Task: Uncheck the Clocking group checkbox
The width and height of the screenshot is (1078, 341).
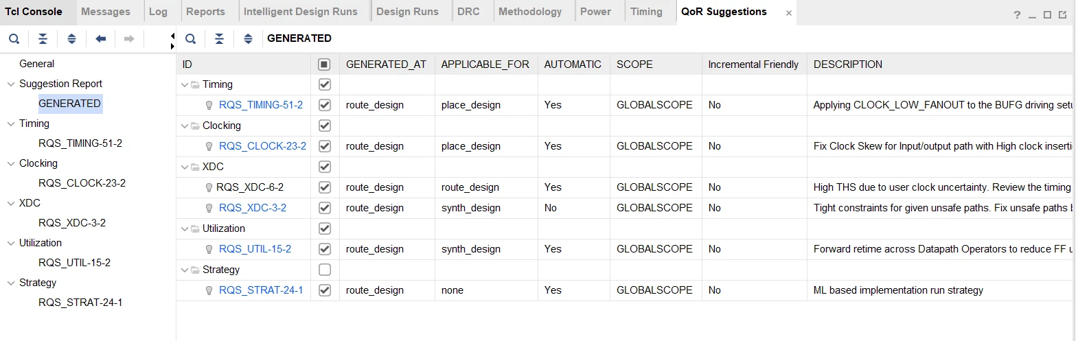Action: 325,126
